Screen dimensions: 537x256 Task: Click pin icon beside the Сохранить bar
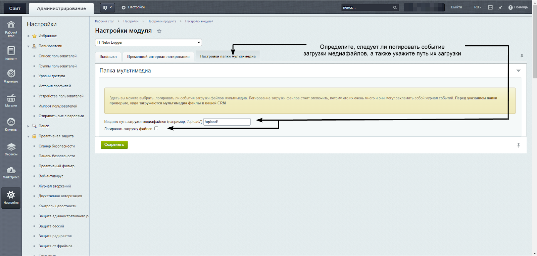519,145
